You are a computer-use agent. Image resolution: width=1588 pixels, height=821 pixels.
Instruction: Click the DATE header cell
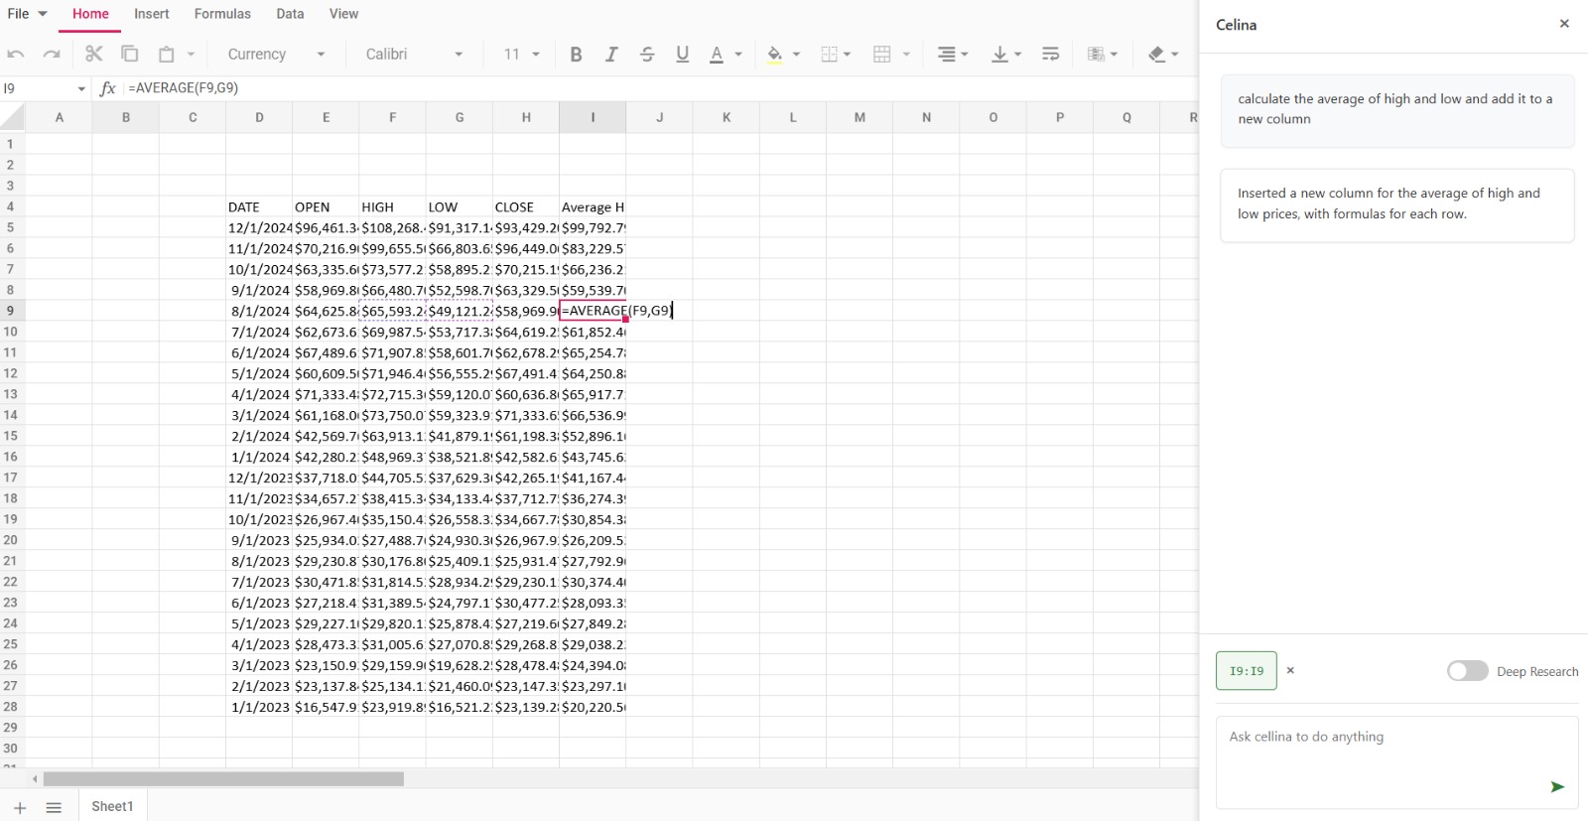[259, 206]
